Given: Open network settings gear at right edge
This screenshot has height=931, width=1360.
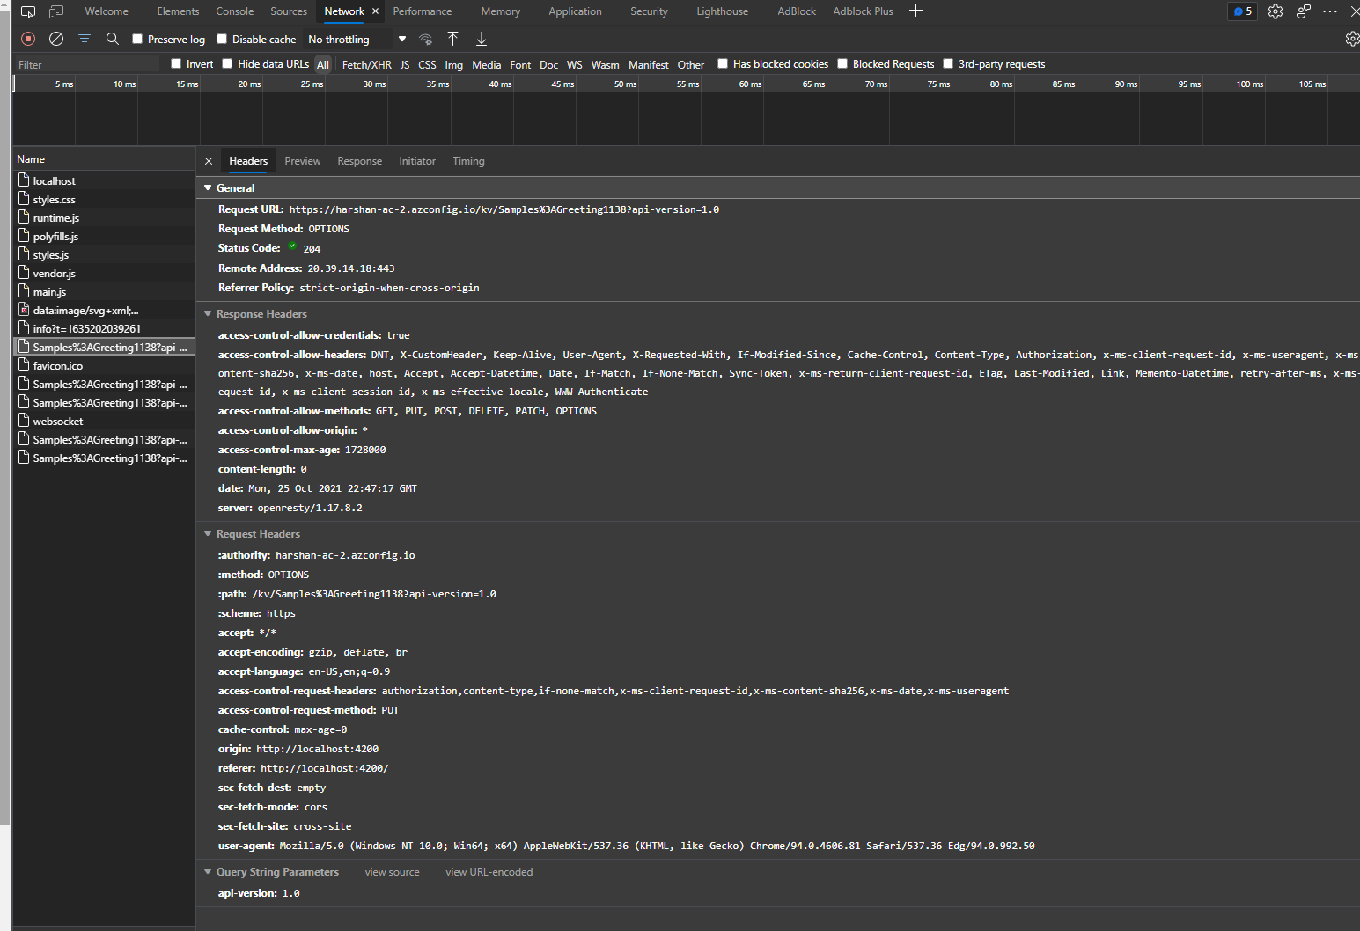Looking at the screenshot, I should coord(1353,39).
